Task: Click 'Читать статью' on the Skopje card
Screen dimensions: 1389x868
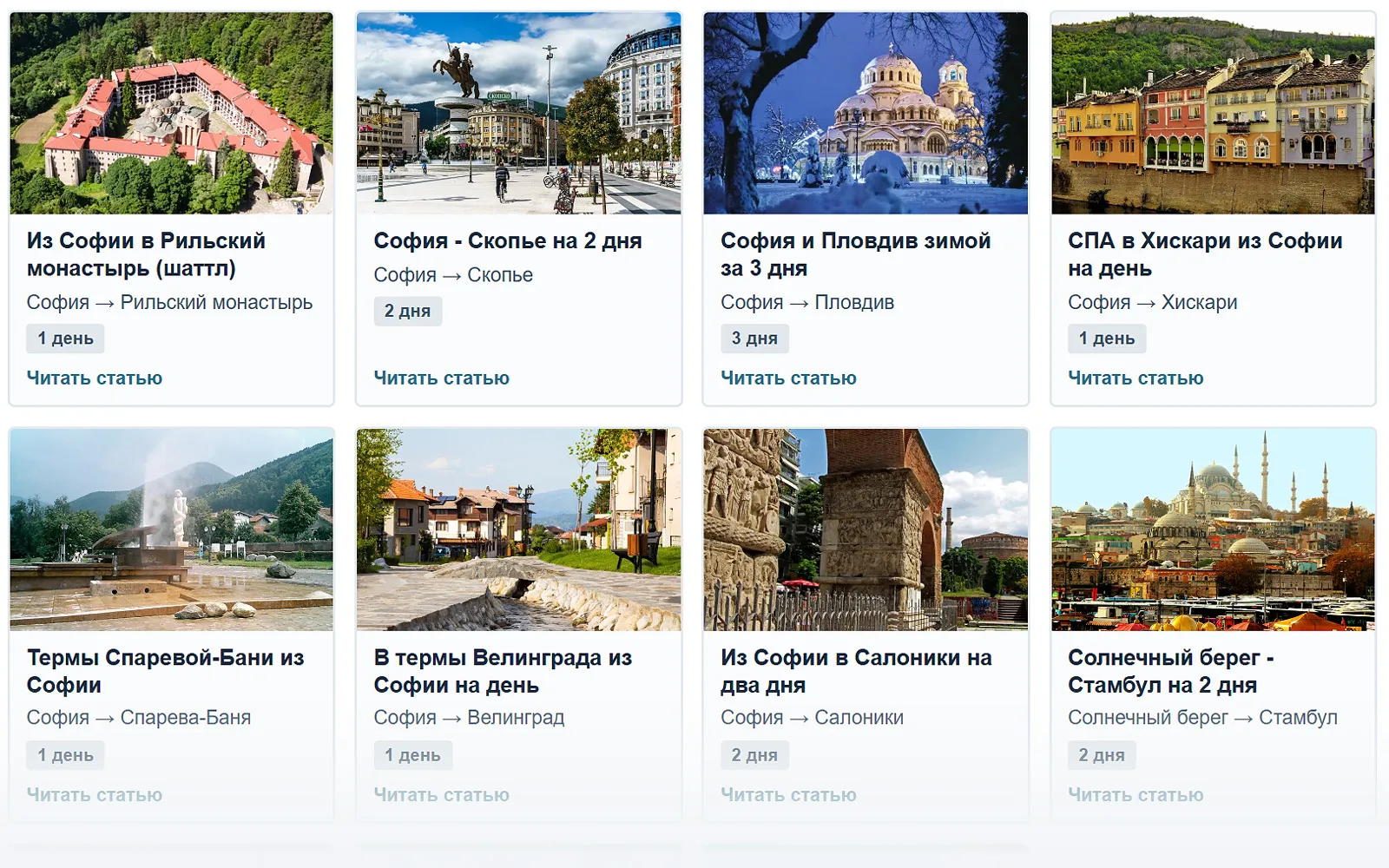Action: pyautogui.click(x=442, y=378)
